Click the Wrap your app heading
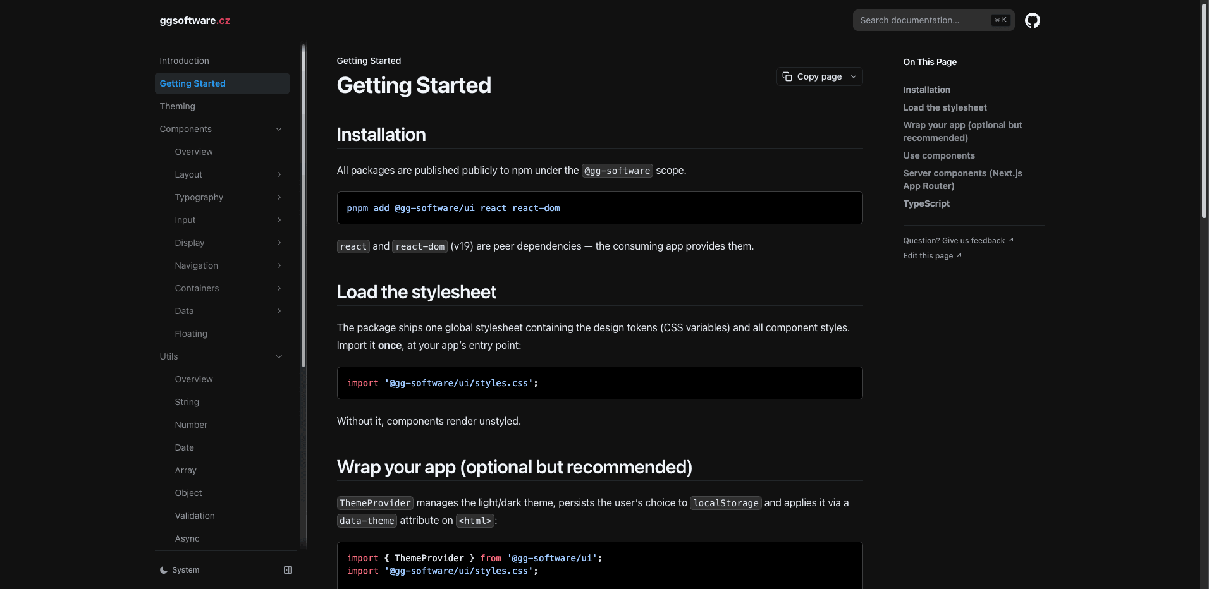 pyautogui.click(x=515, y=467)
